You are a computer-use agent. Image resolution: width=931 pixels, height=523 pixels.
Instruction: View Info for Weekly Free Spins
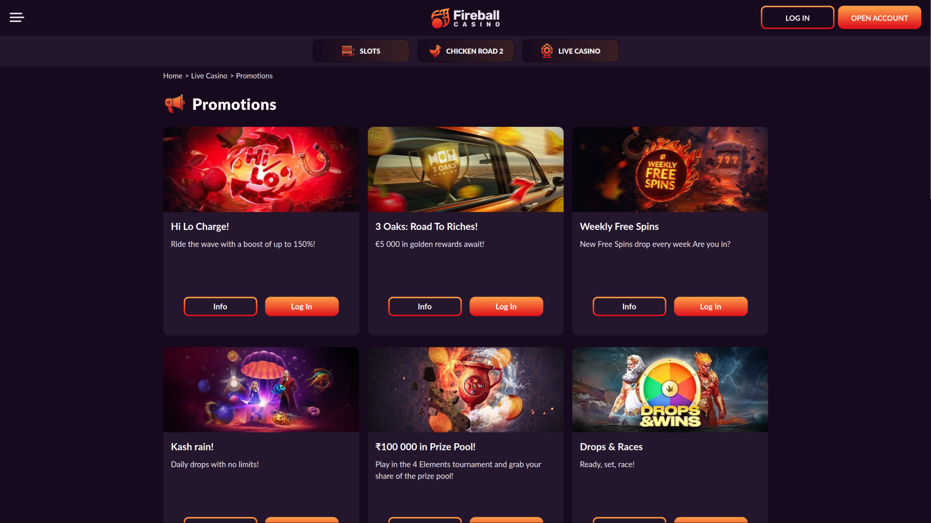[x=629, y=306]
